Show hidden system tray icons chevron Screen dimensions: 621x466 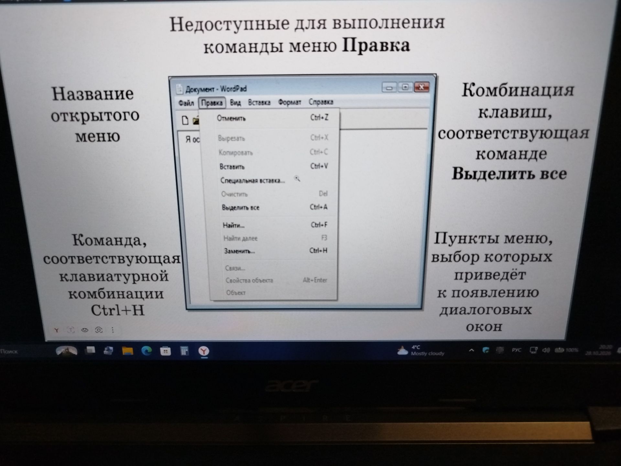pyautogui.click(x=472, y=350)
